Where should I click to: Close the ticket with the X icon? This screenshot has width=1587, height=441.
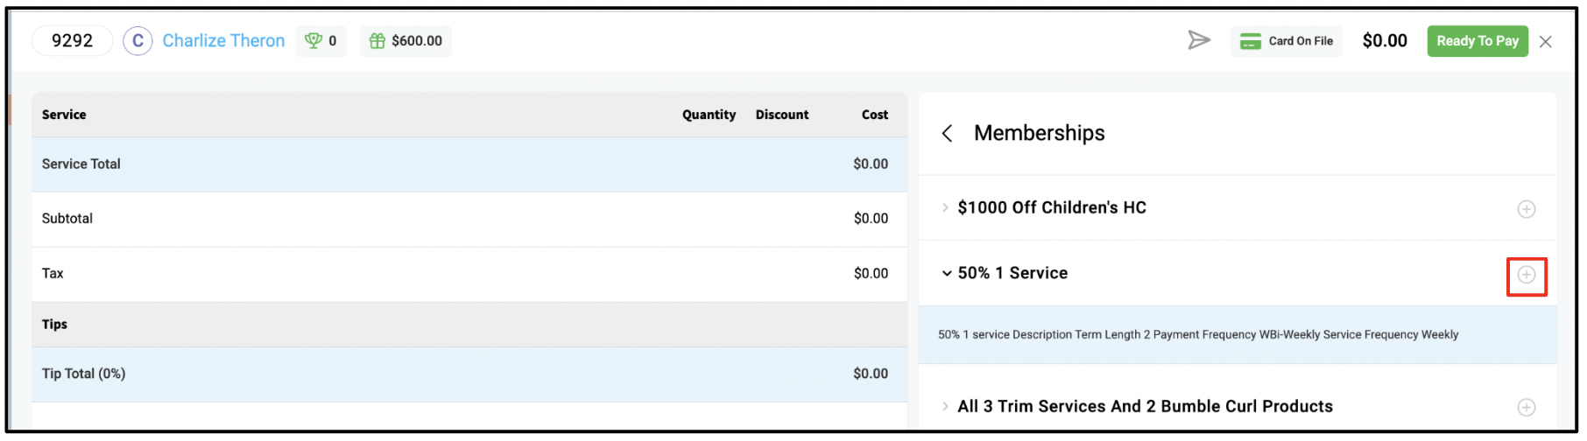(1546, 41)
